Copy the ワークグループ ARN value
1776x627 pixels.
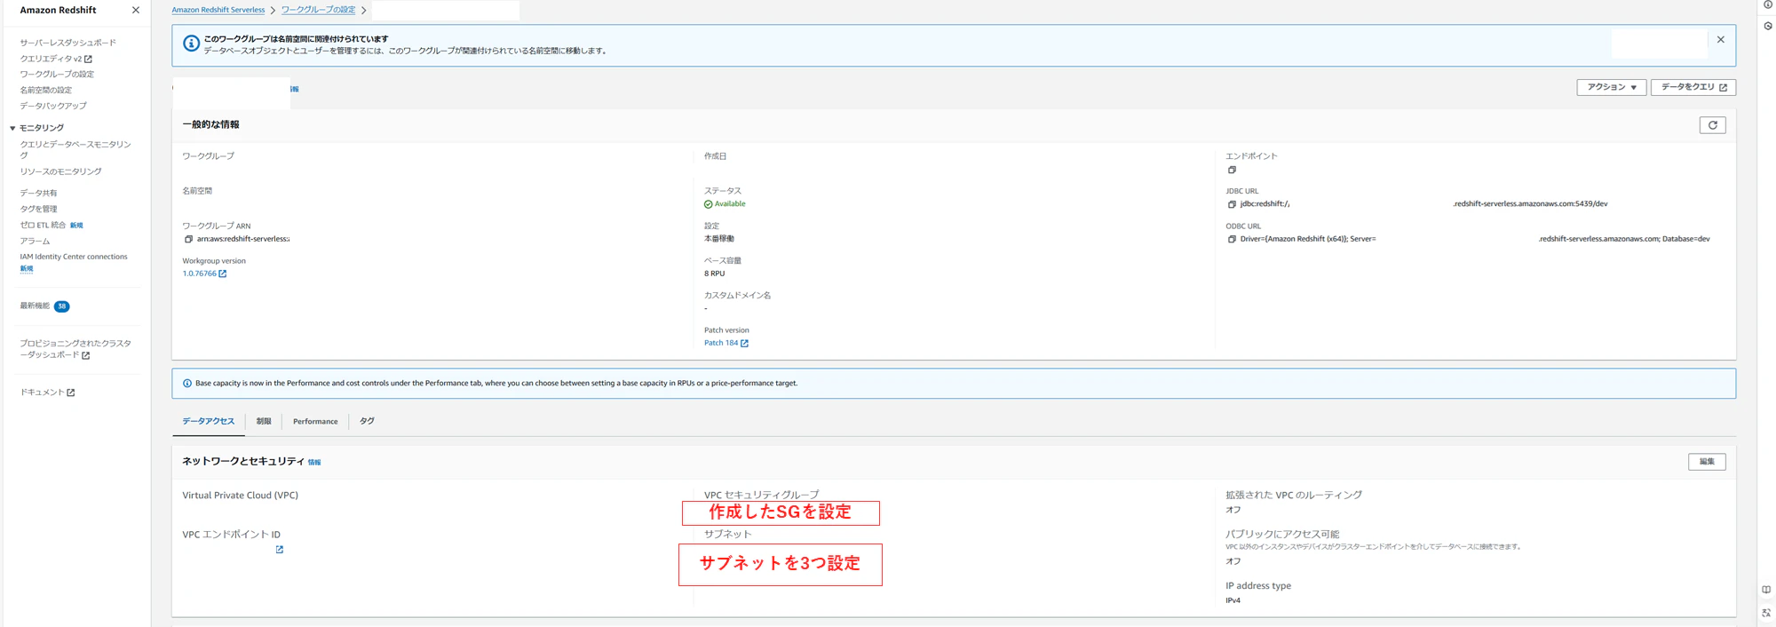tap(188, 239)
